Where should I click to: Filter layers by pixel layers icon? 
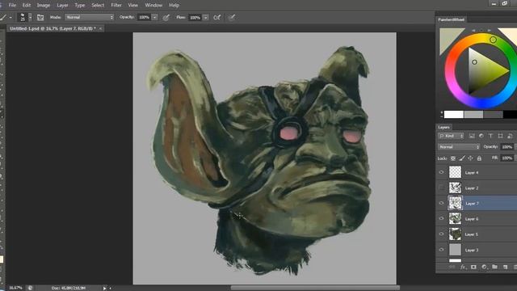point(472,136)
